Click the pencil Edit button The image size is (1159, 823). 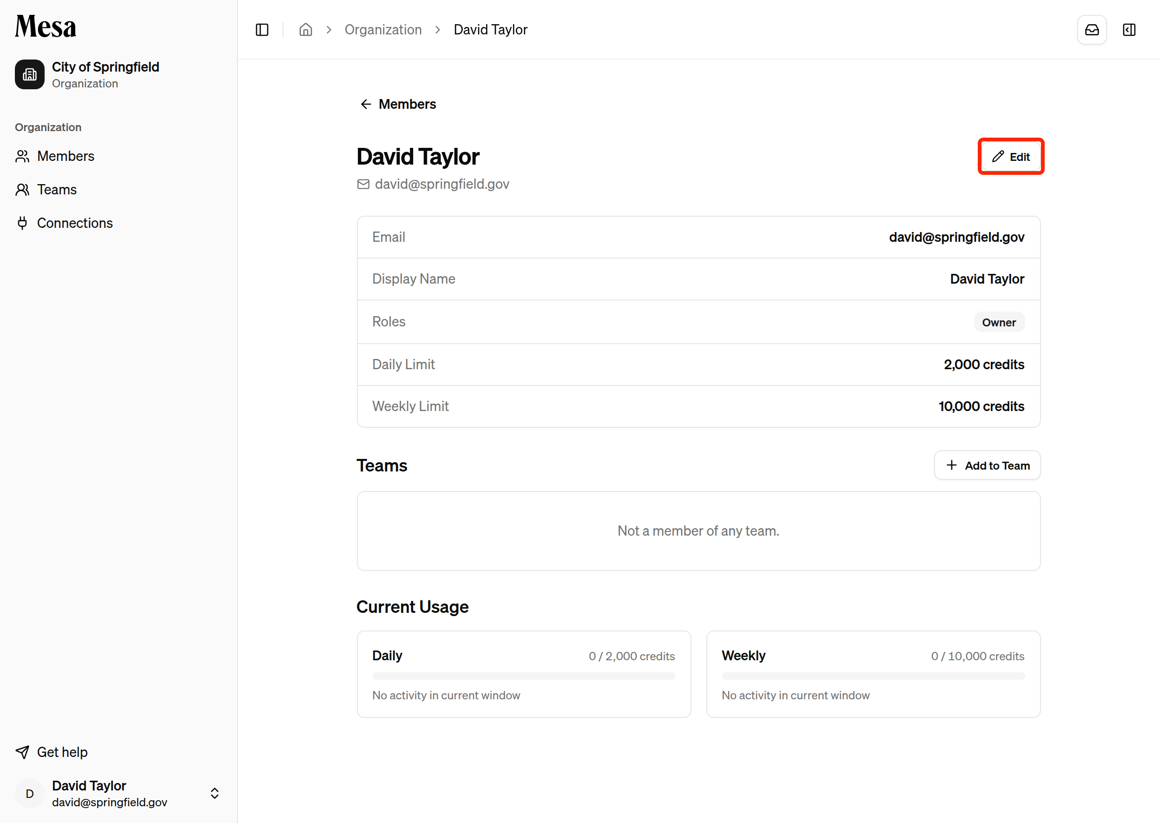pos(1011,157)
